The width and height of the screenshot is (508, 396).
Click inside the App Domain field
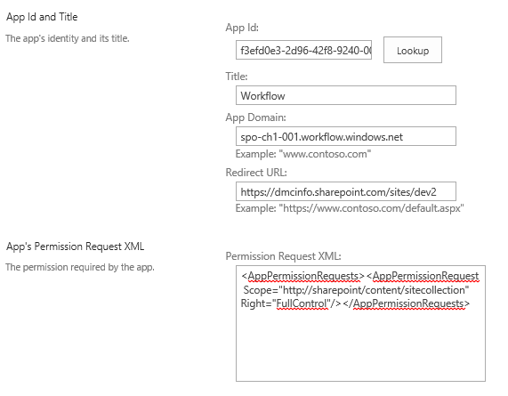[346, 136]
